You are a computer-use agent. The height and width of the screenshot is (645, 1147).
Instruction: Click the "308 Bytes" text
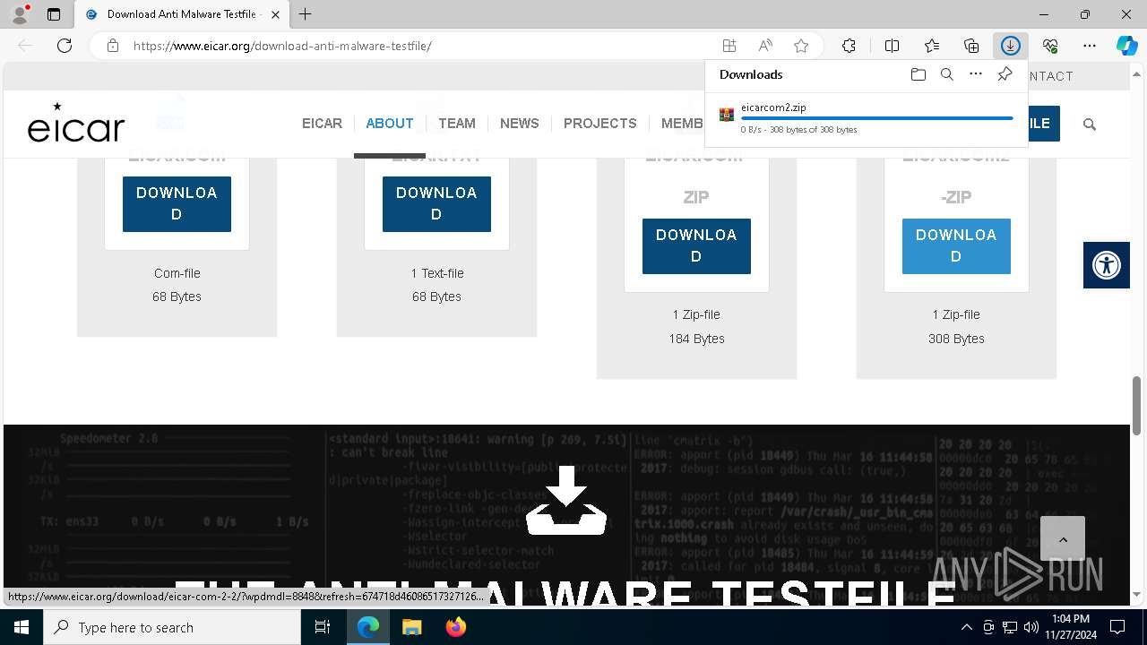956,339
